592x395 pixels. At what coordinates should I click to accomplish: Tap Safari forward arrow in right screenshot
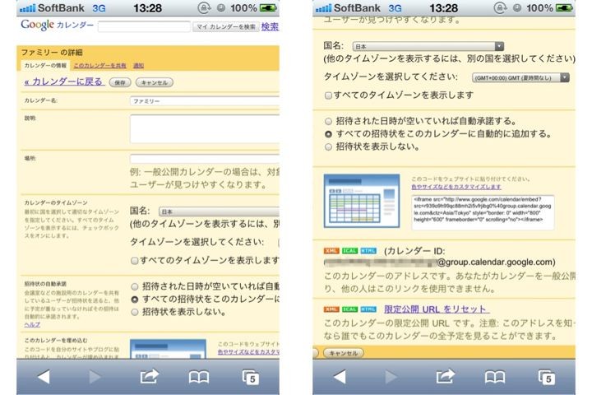click(391, 376)
